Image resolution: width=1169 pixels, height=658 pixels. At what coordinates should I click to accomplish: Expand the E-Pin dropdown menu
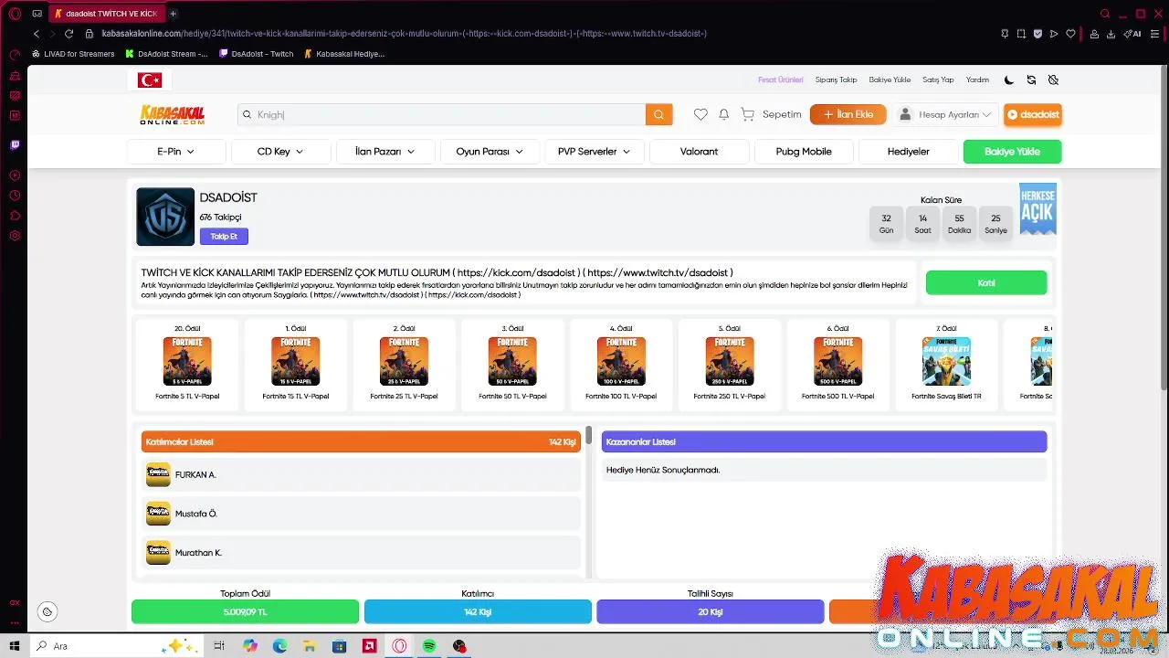coord(176,152)
